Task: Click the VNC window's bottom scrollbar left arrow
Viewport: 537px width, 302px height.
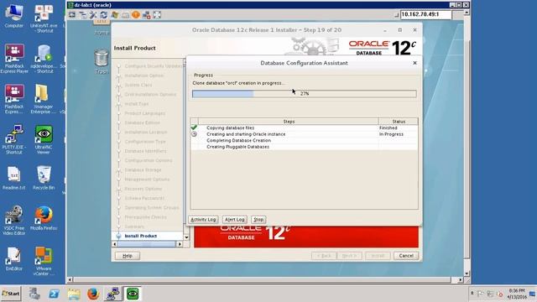Action: pos(70,280)
